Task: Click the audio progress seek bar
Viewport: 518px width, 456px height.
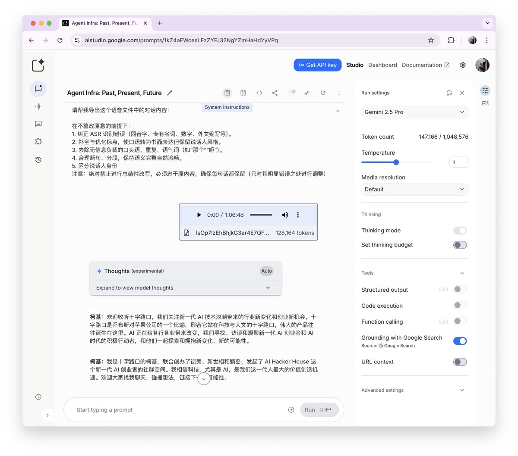Action: [261, 215]
